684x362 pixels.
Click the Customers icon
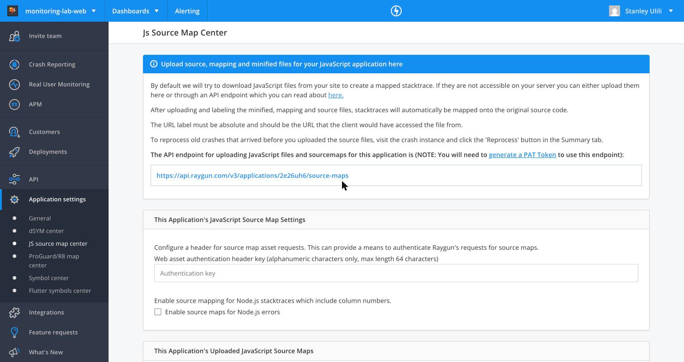coord(14,132)
